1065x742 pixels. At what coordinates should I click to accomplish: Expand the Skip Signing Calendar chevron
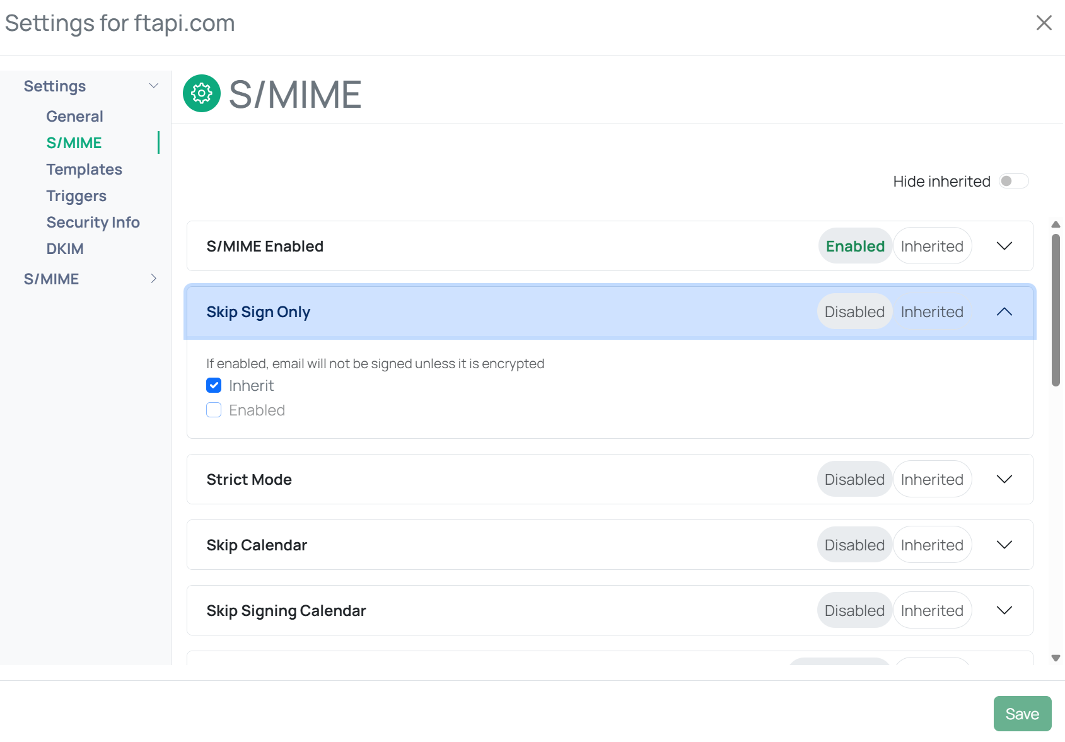click(1004, 611)
